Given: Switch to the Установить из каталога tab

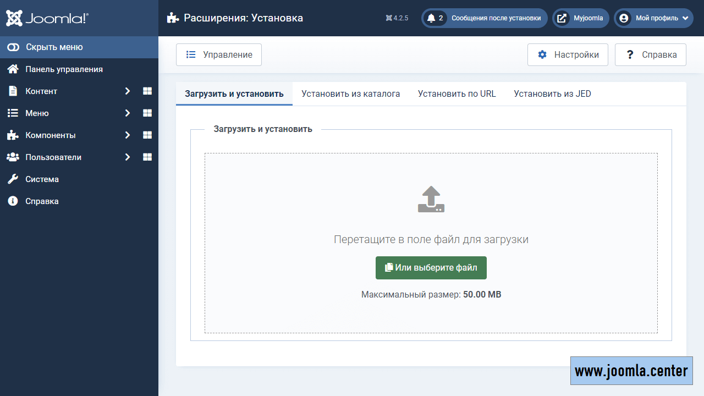Looking at the screenshot, I should (350, 94).
